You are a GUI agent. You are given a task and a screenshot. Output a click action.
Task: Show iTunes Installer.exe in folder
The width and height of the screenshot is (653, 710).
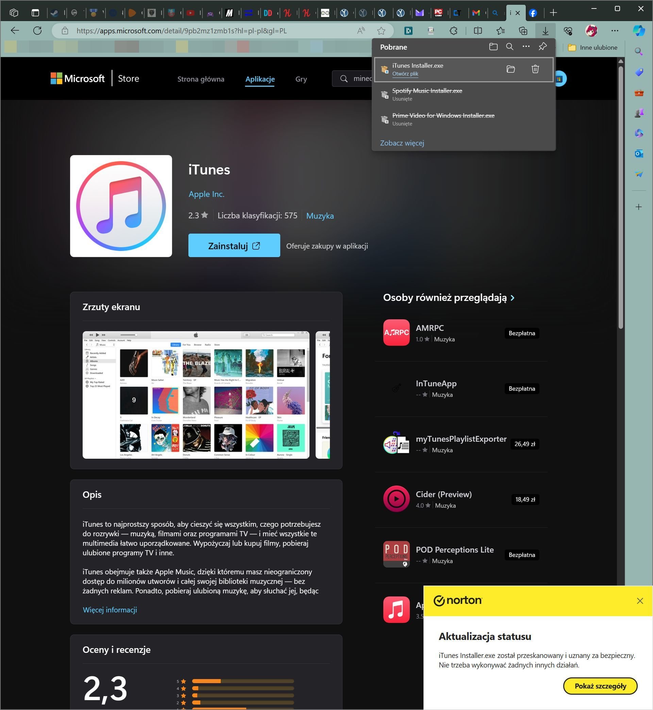click(x=510, y=69)
